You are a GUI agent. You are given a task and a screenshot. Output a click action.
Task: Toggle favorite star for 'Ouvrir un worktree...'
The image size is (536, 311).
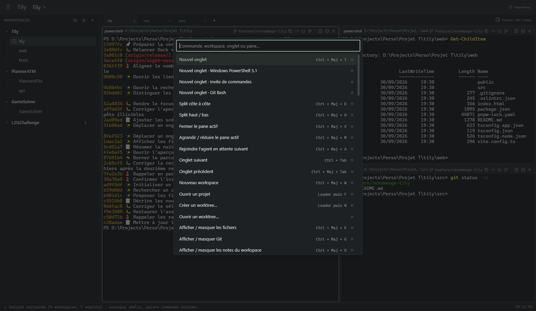(352, 217)
